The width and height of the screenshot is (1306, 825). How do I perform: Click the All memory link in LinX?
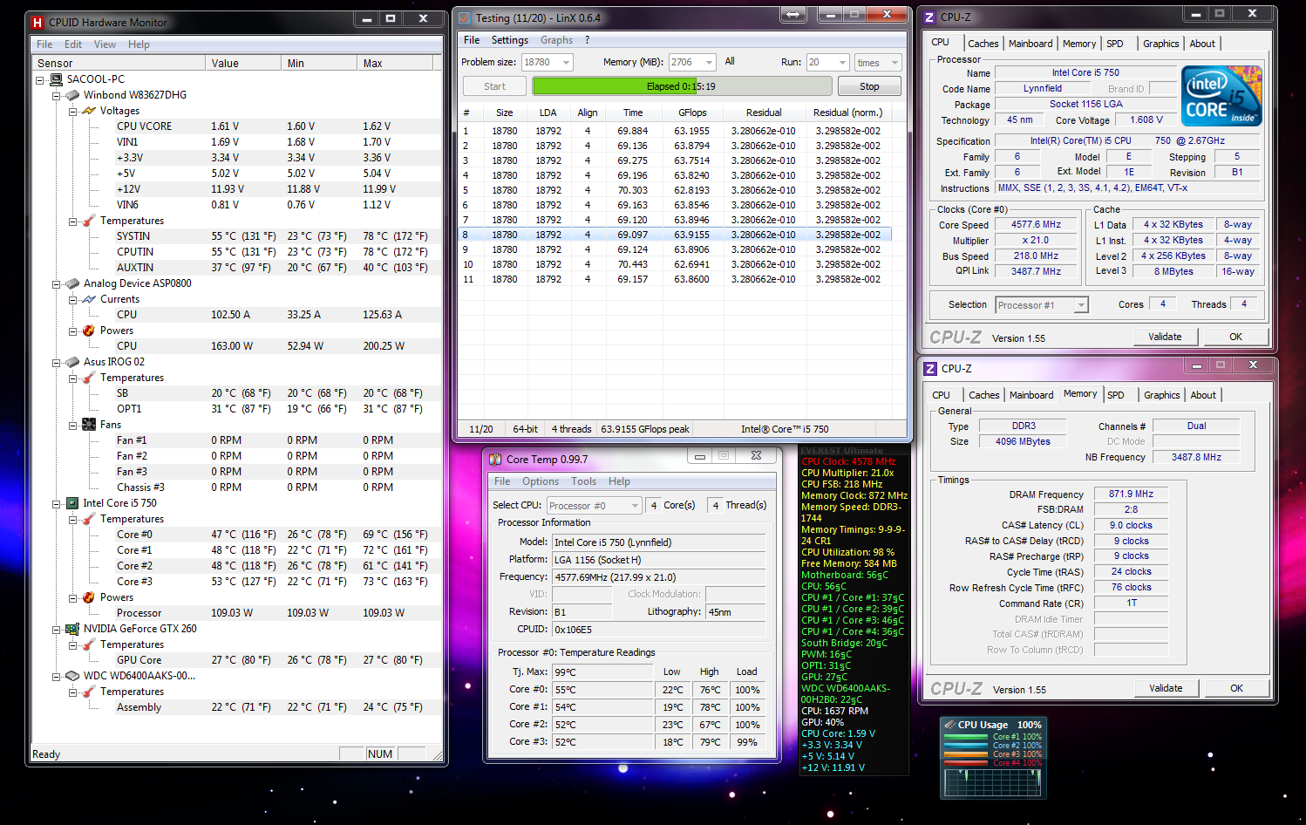pos(730,62)
